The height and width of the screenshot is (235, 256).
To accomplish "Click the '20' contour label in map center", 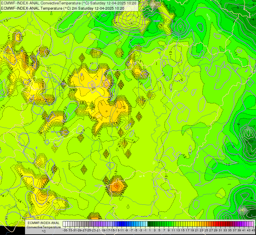I will click(x=94, y=89).
